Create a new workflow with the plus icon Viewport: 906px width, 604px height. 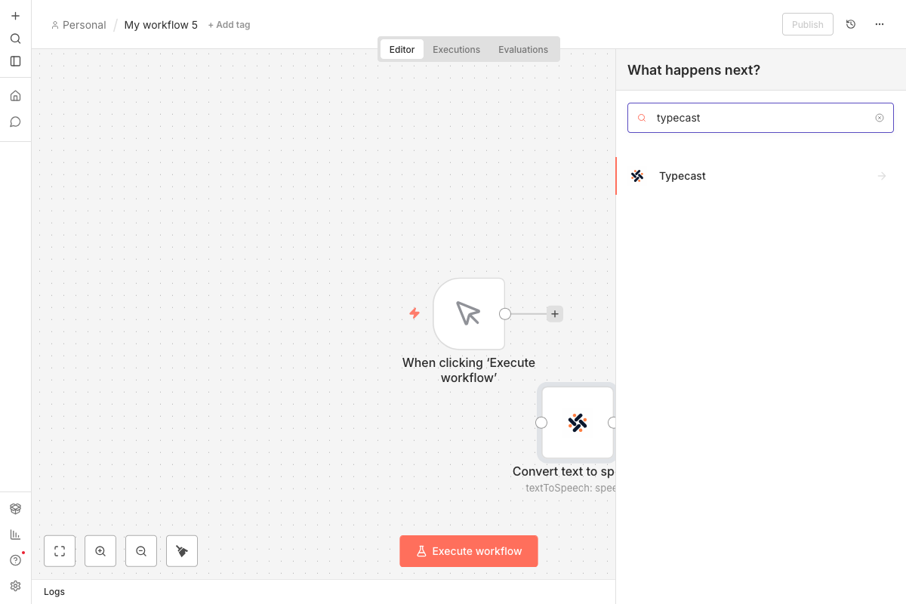[15, 15]
